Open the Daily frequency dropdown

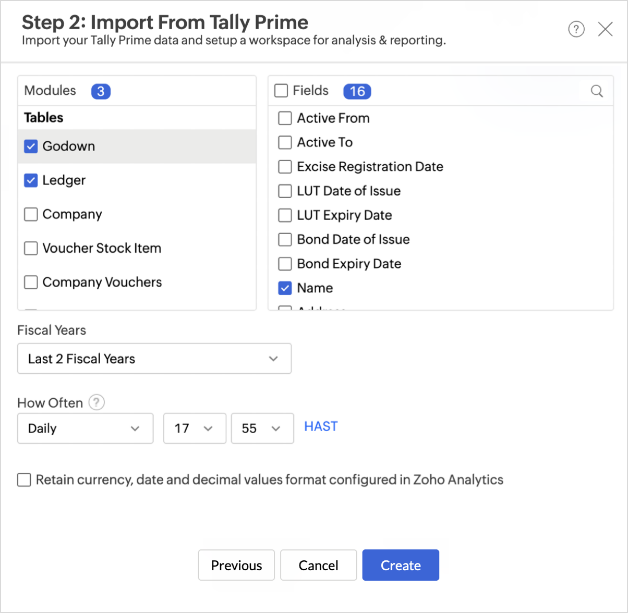pos(85,428)
